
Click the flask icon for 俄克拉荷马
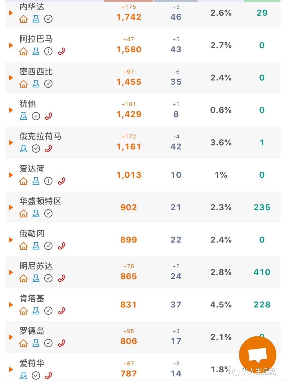pyautogui.click(x=24, y=149)
